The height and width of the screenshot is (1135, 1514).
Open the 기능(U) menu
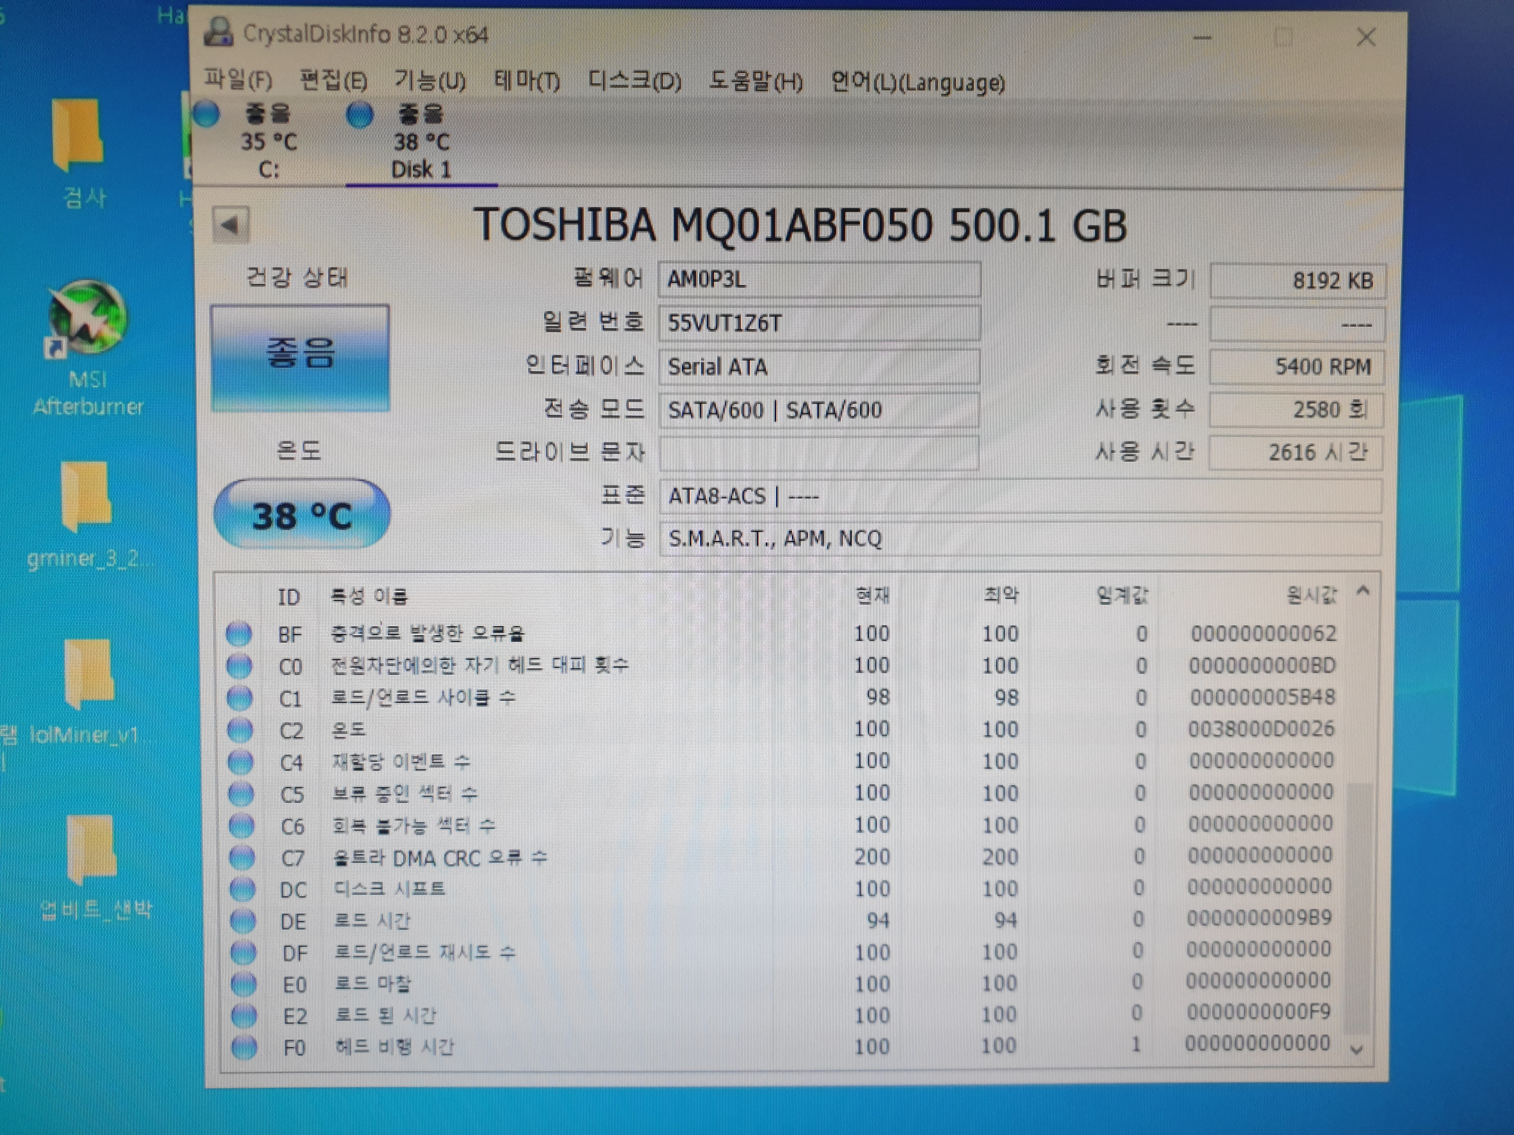click(430, 81)
